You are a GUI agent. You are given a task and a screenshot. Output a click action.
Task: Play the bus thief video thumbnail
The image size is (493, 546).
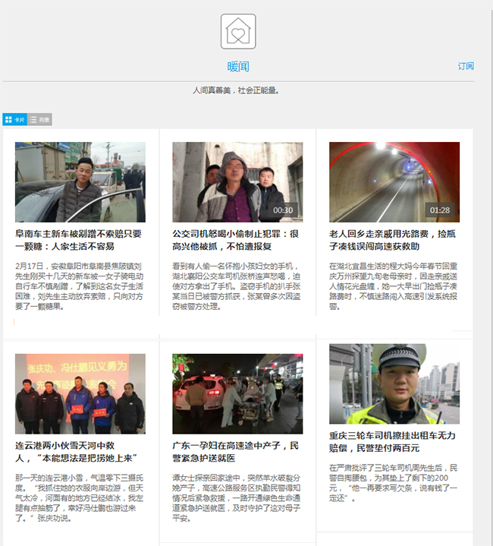(237, 182)
